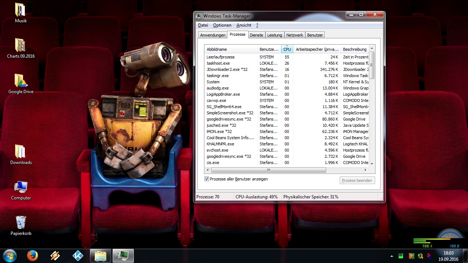Click the horizontal scroll right arrow
The height and width of the screenshot is (263, 468).
(366, 170)
